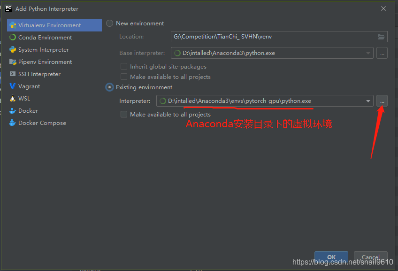Click the Docker Compose icon
The width and height of the screenshot is (398, 271).
point(13,123)
